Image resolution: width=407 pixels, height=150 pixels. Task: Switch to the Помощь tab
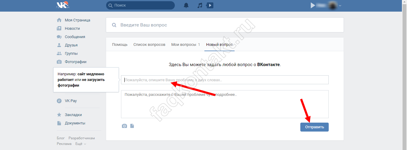pyautogui.click(x=120, y=45)
